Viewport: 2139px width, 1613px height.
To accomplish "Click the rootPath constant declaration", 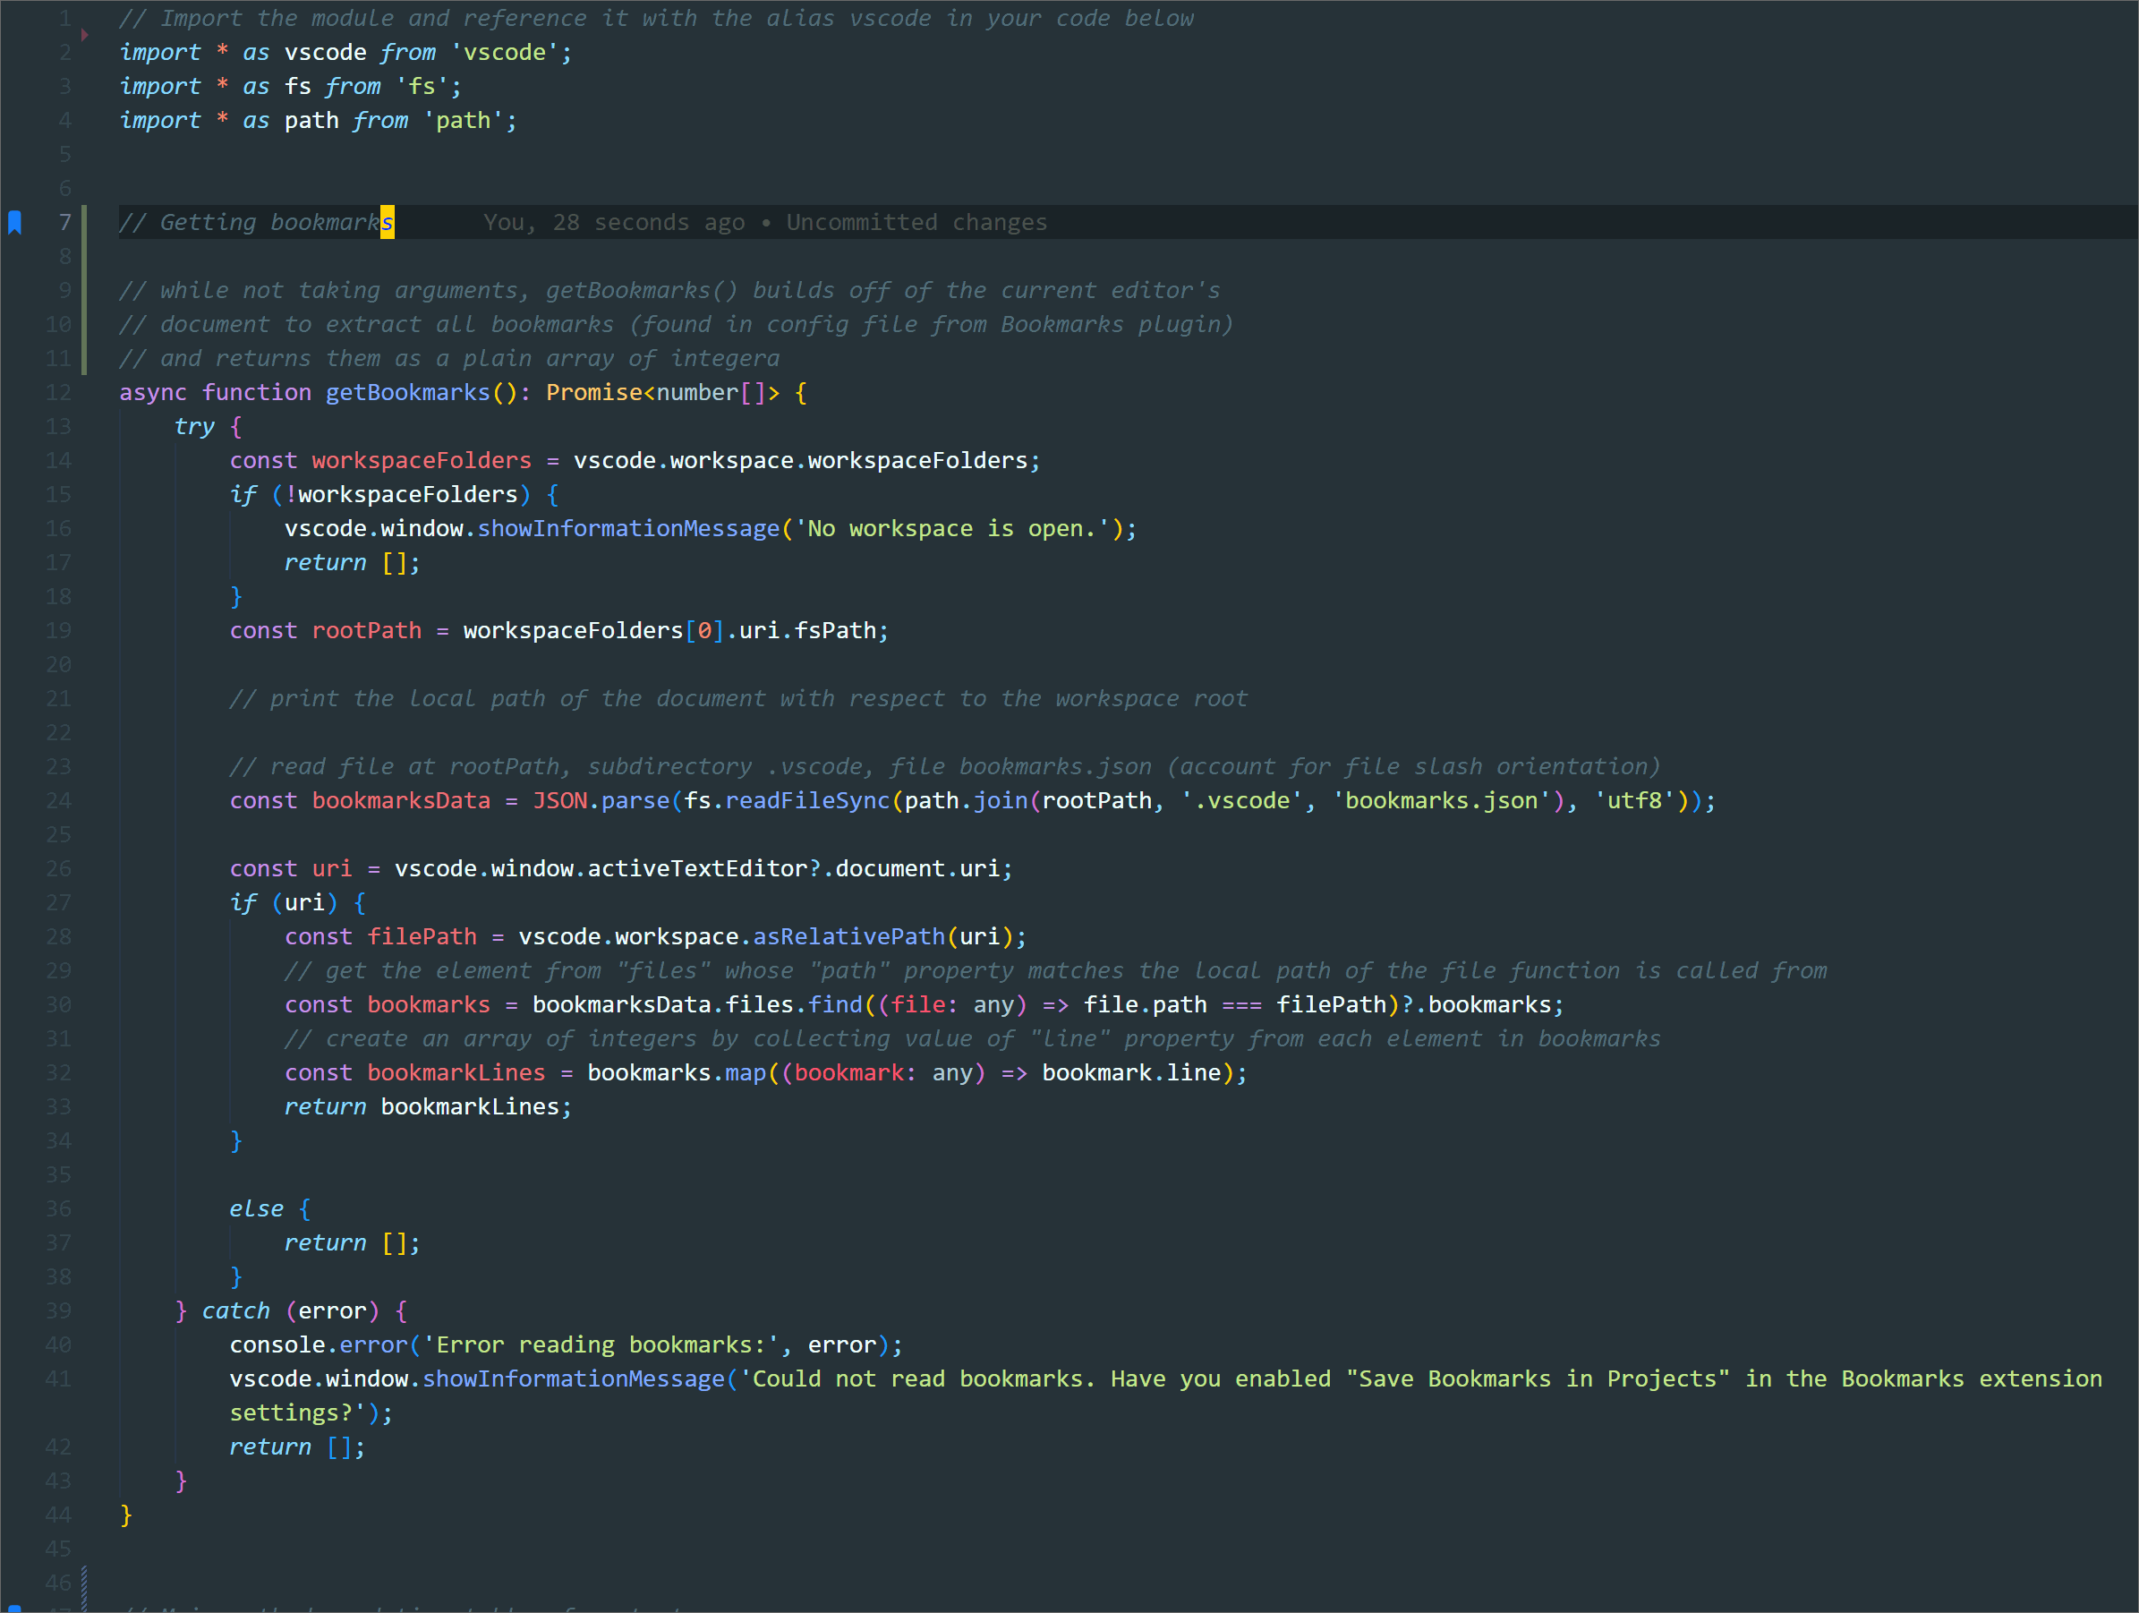I will pyautogui.click(x=366, y=630).
